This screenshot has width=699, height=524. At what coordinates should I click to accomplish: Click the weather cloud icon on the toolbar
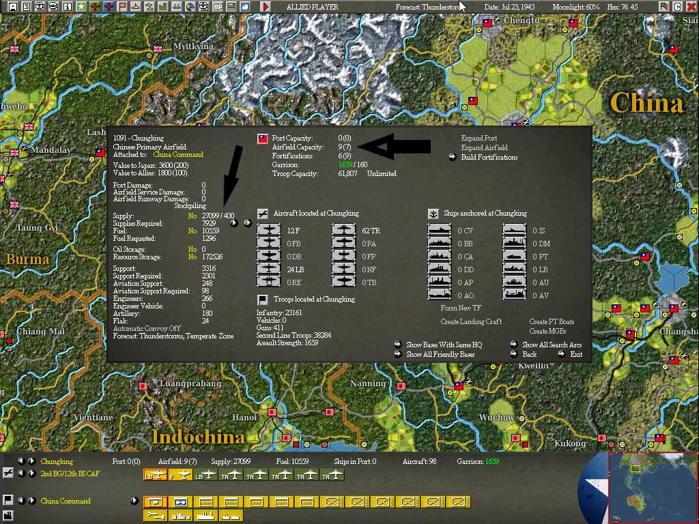pyautogui.click(x=244, y=7)
